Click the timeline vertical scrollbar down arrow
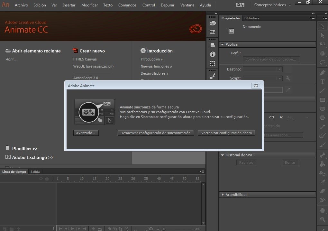 (x=203, y=223)
